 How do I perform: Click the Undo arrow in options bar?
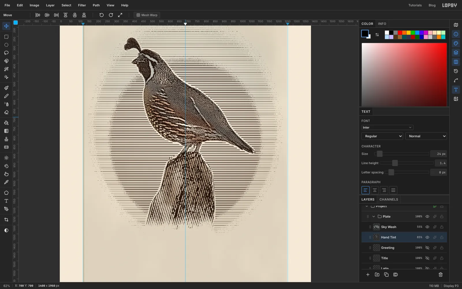(101, 15)
